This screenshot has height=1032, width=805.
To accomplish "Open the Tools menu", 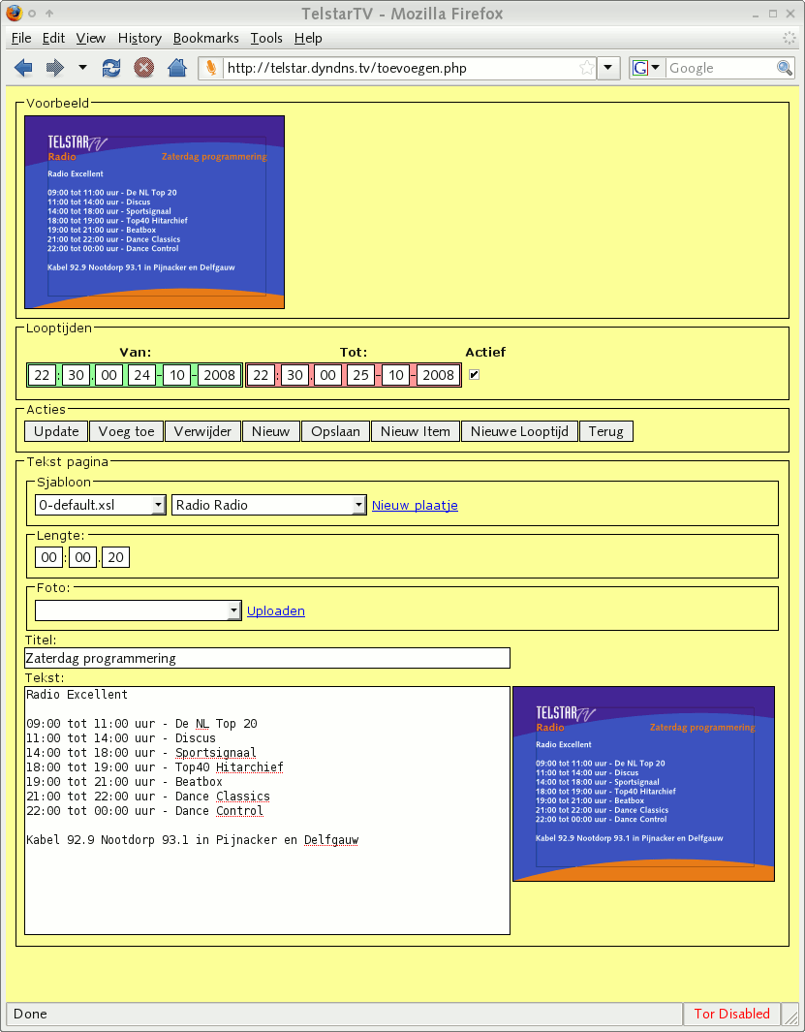I will tap(266, 38).
